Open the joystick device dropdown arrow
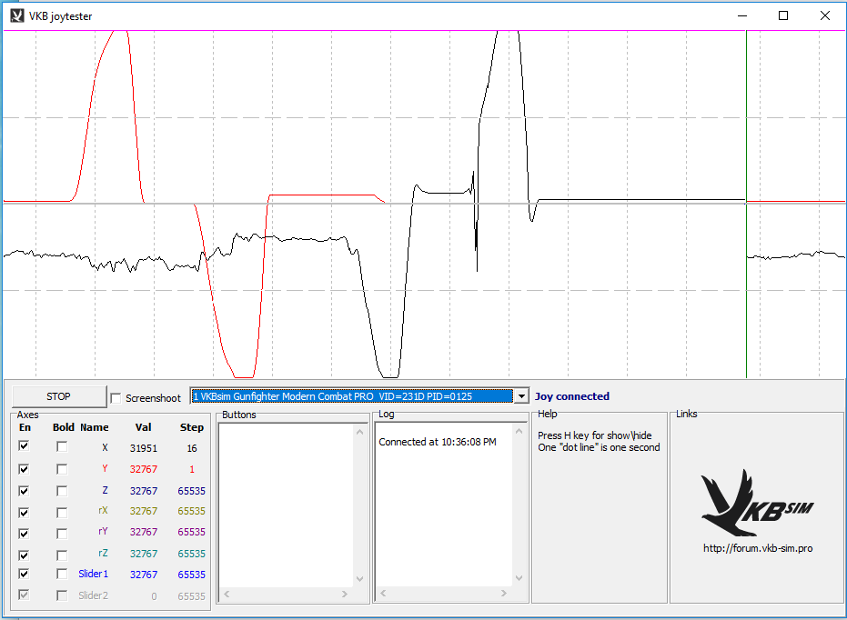This screenshot has width=847, height=620. click(521, 396)
